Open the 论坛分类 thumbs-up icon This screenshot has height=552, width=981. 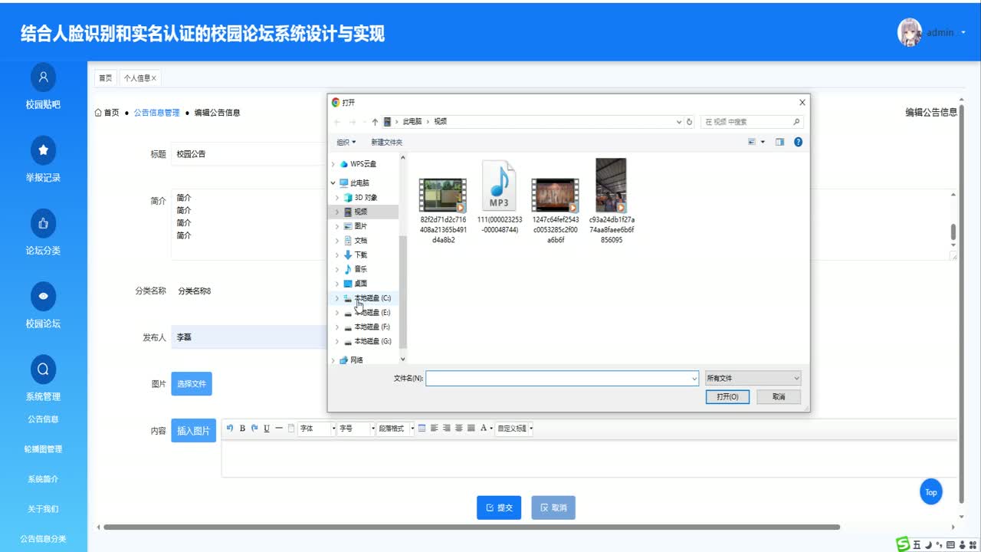point(43,223)
